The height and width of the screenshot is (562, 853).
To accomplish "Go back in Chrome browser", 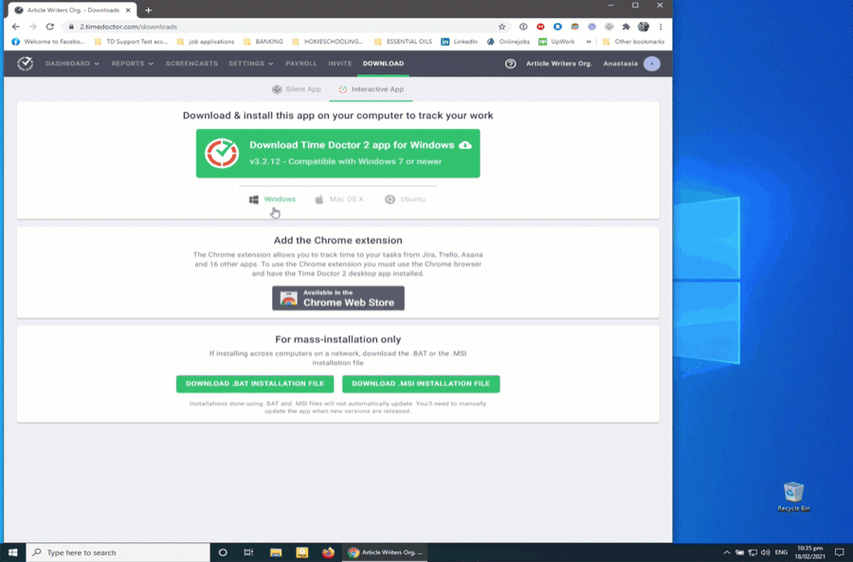I will 15,27.
